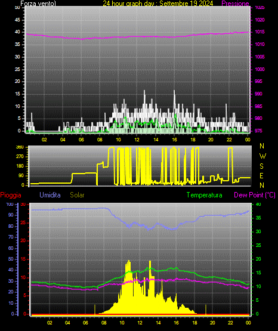This screenshot has height=331, width=278.
Task: Click the 24 hour graph day title
Action: click(x=158, y=4)
